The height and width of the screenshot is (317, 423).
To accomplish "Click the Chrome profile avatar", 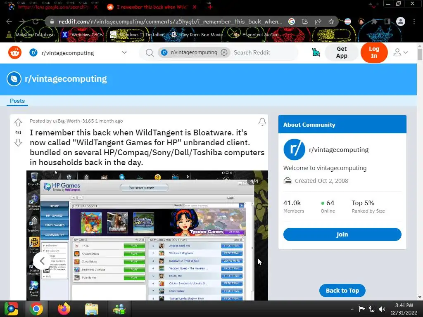I will [401, 21].
